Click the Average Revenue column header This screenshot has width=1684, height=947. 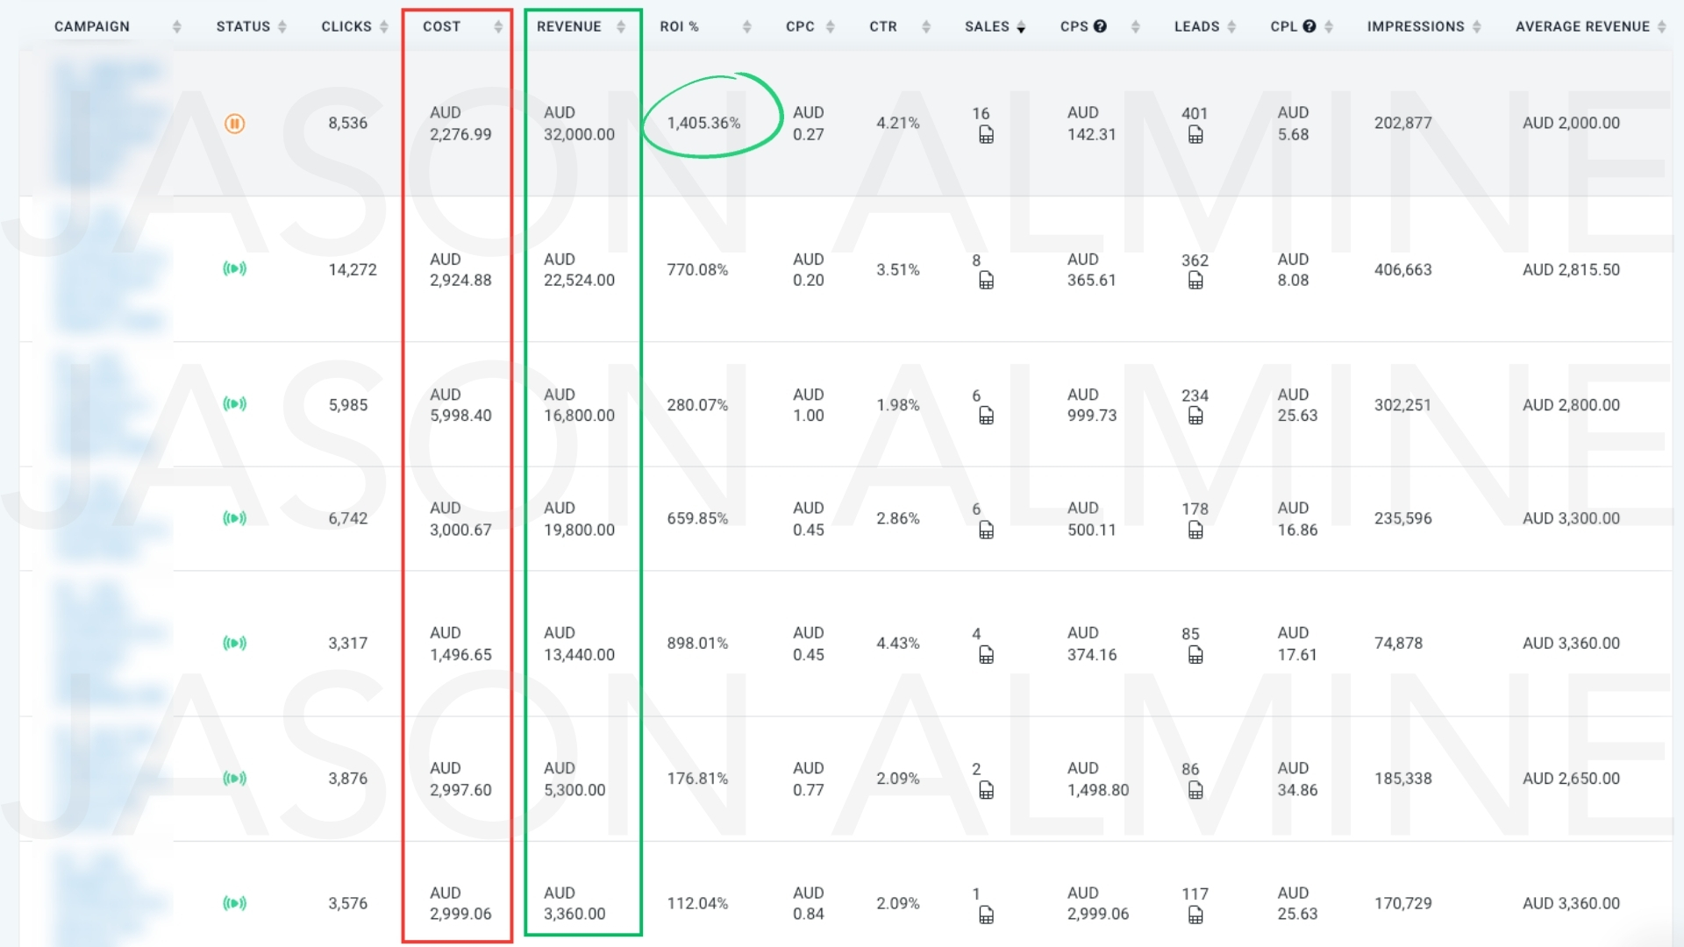(1581, 26)
